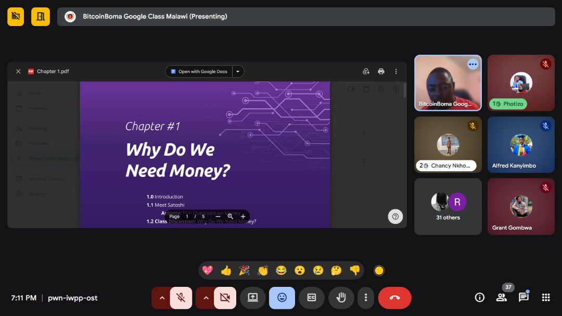Toggle the muted microphone button
The width and height of the screenshot is (562, 316).
(x=181, y=298)
